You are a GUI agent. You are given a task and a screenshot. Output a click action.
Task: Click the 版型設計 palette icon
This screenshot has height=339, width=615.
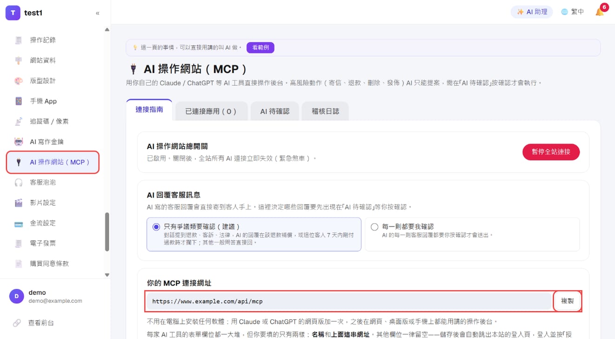(19, 81)
